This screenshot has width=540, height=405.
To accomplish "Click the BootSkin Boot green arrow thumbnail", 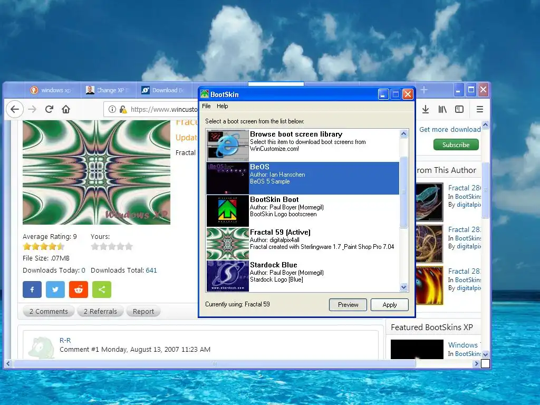I will coord(228,211).
